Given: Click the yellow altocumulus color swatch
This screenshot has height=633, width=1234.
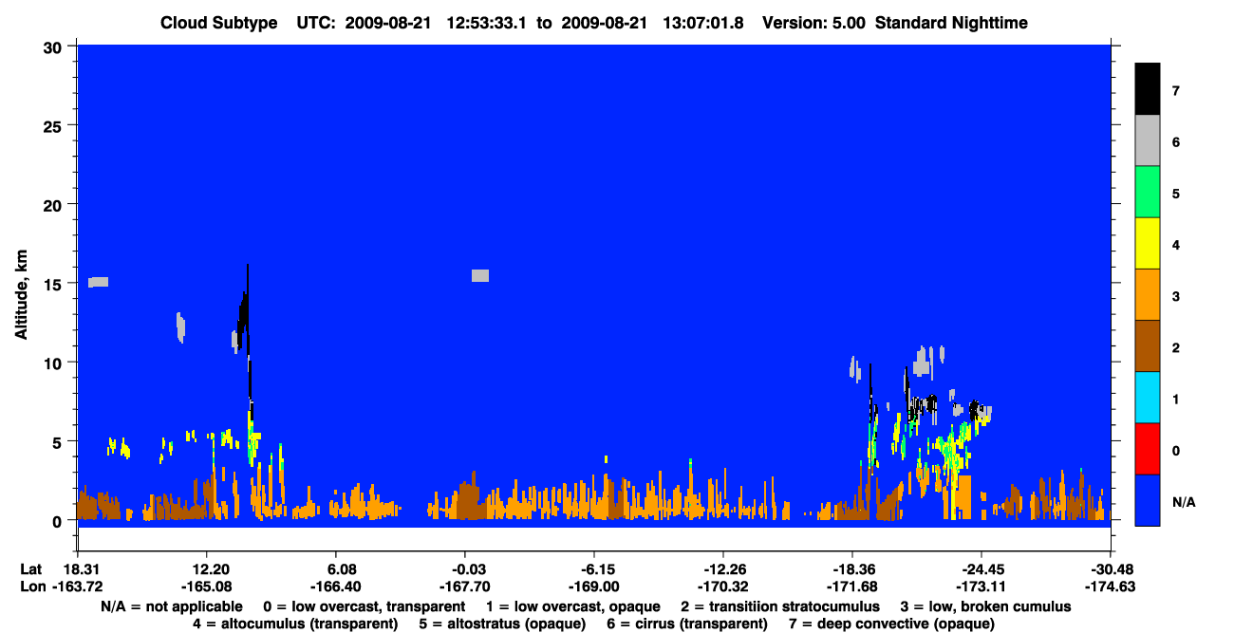Looking at the screenshot, I should coord(1148,243).
